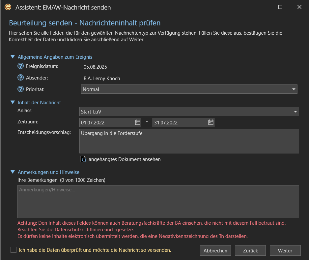Click the Entscheidungsvorschlag text box
This screenshot has width=309, height=260.
[x=189, y=141]
